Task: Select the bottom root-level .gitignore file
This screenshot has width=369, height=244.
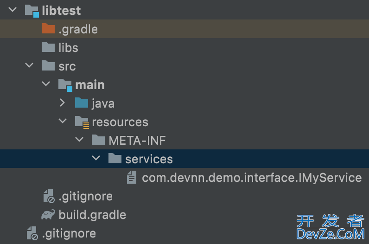Action: pyautogui.click(x=69, y=234)
